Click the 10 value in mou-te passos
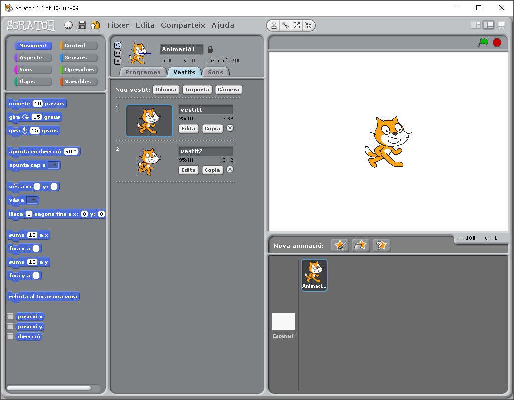The height and width of the screenshot is (400, 514). pos(38,104)
